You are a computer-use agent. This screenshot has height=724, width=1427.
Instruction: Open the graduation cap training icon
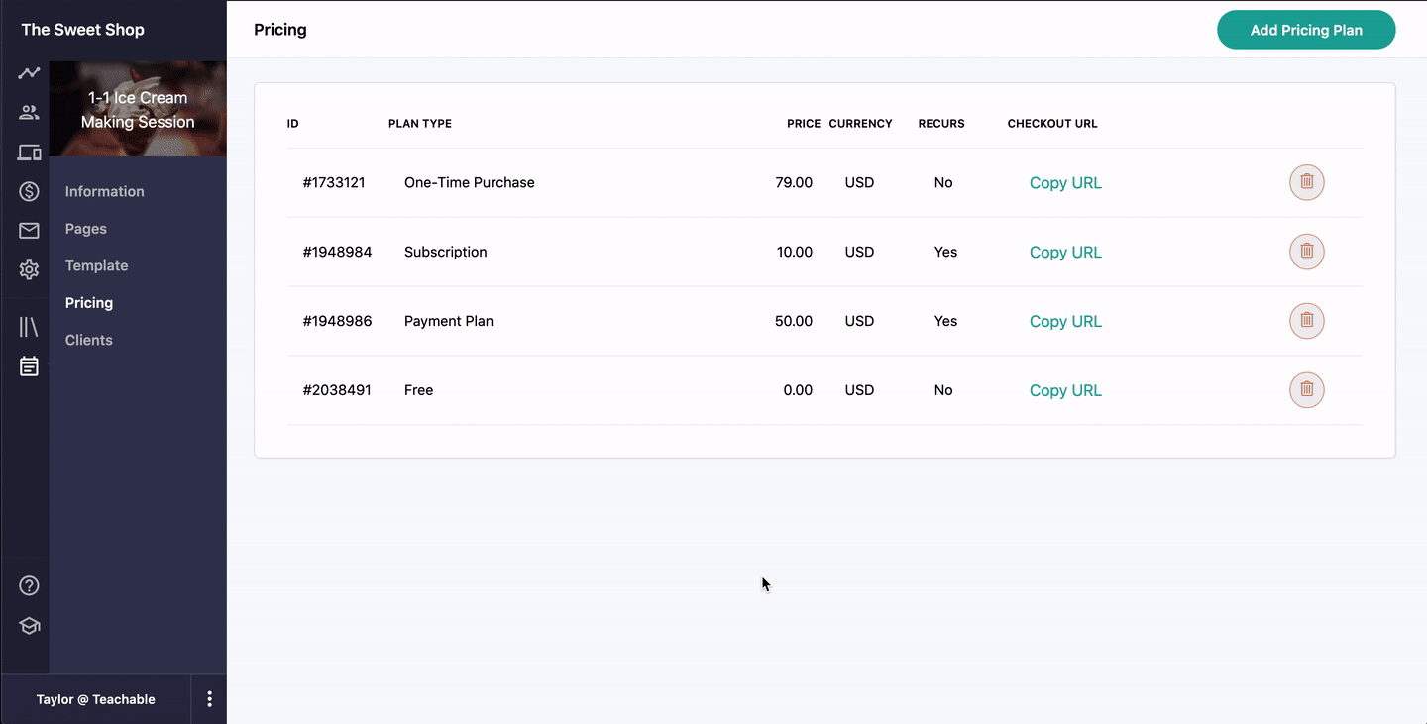point(29,626)
